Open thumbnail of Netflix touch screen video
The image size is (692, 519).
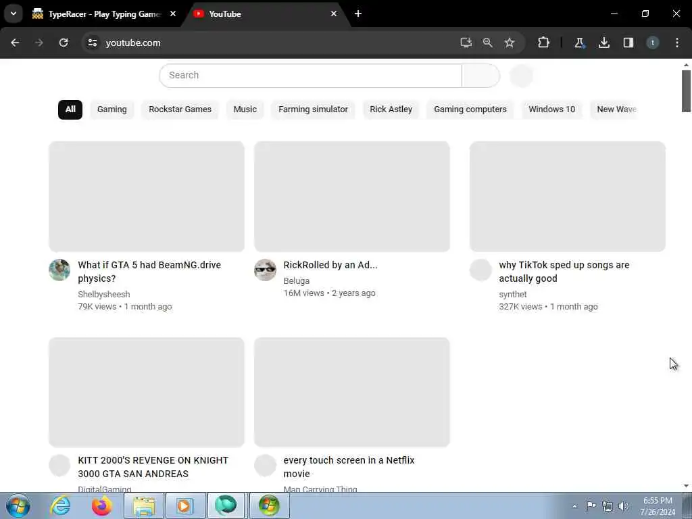tap(352, 393)
